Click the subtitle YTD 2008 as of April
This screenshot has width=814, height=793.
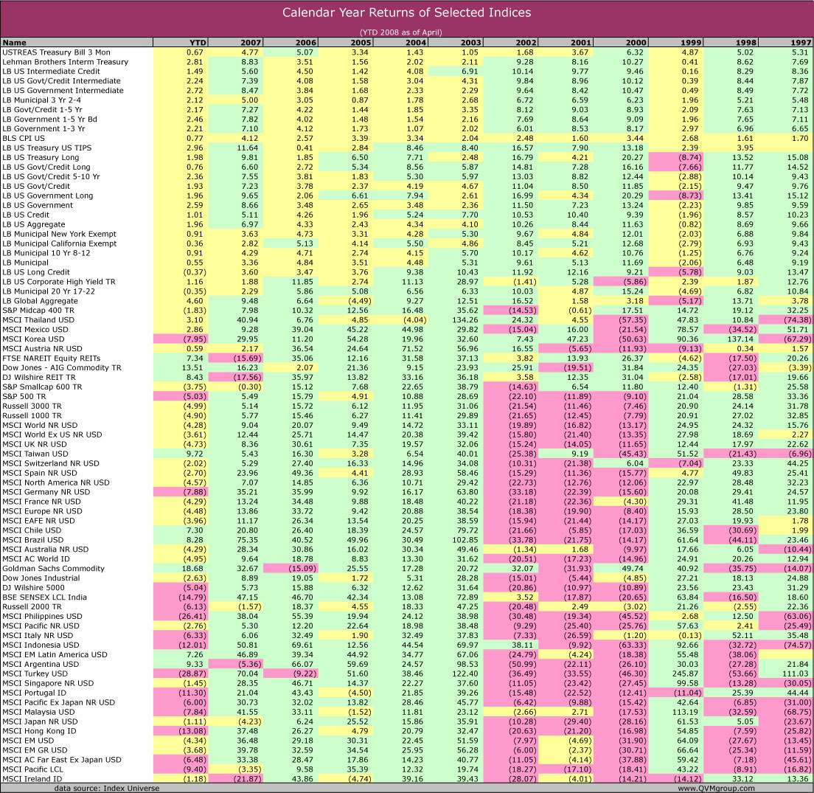(x=401, y=32)
